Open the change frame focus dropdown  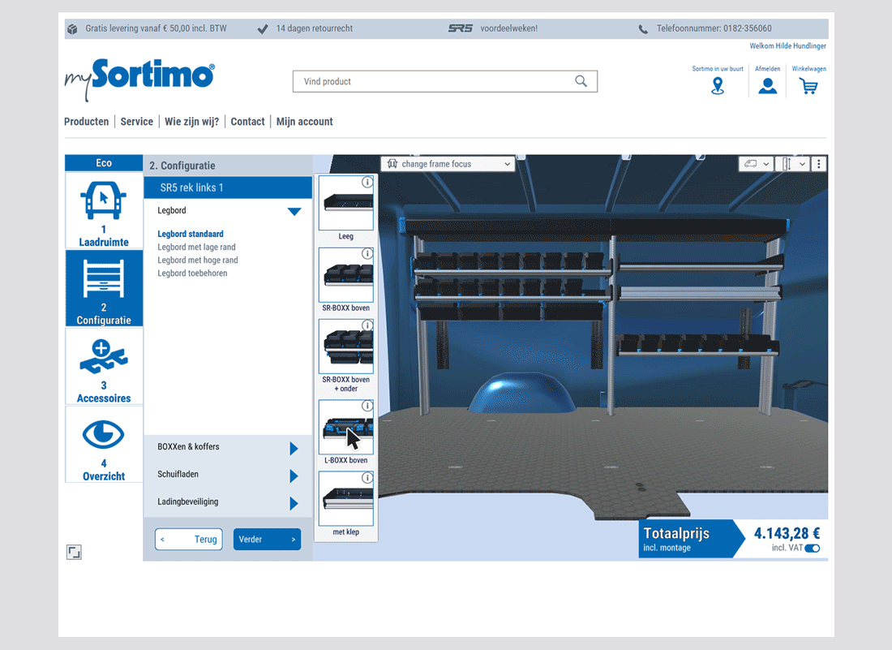pyautogui.click(x=447, y=164)
